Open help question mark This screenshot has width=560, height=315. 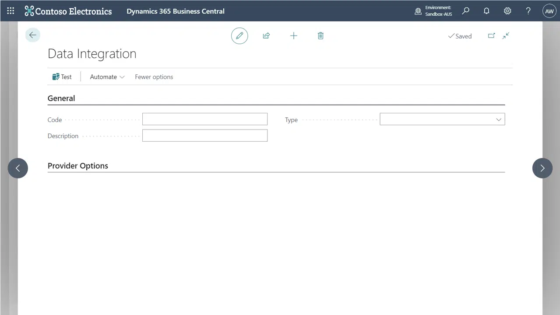point(528,11)
